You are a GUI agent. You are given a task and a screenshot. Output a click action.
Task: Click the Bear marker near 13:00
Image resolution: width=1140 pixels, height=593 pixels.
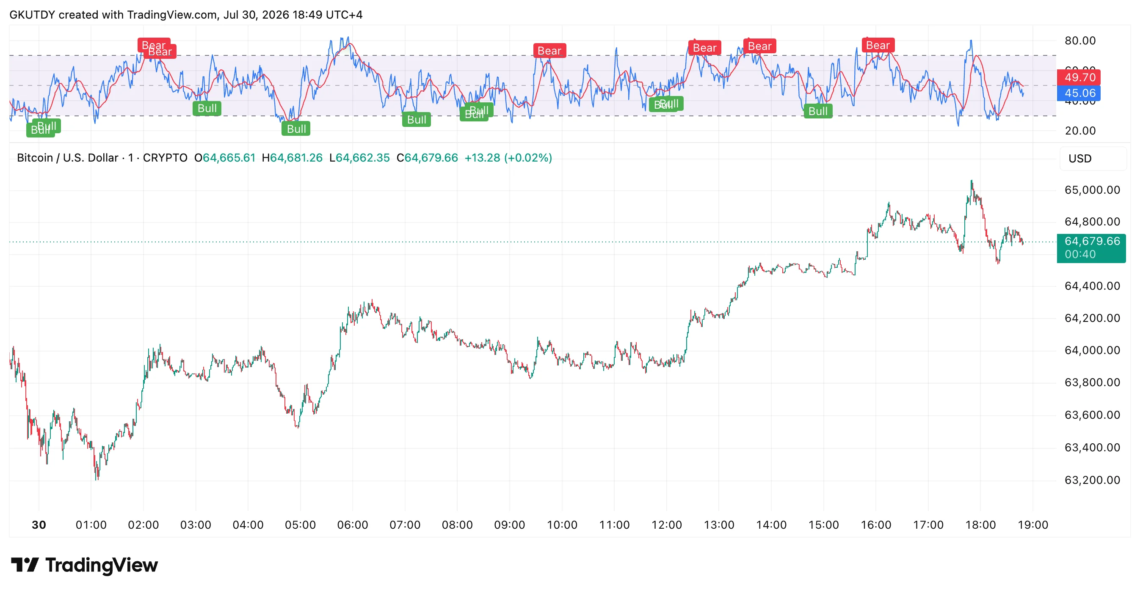(x=704, y=48)
